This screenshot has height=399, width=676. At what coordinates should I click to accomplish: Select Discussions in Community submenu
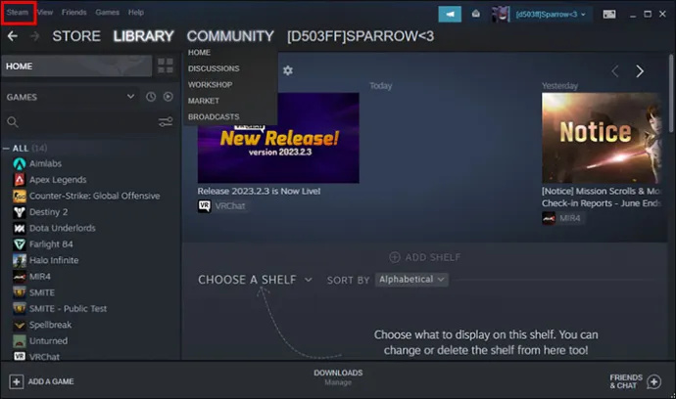coord(214,68)
